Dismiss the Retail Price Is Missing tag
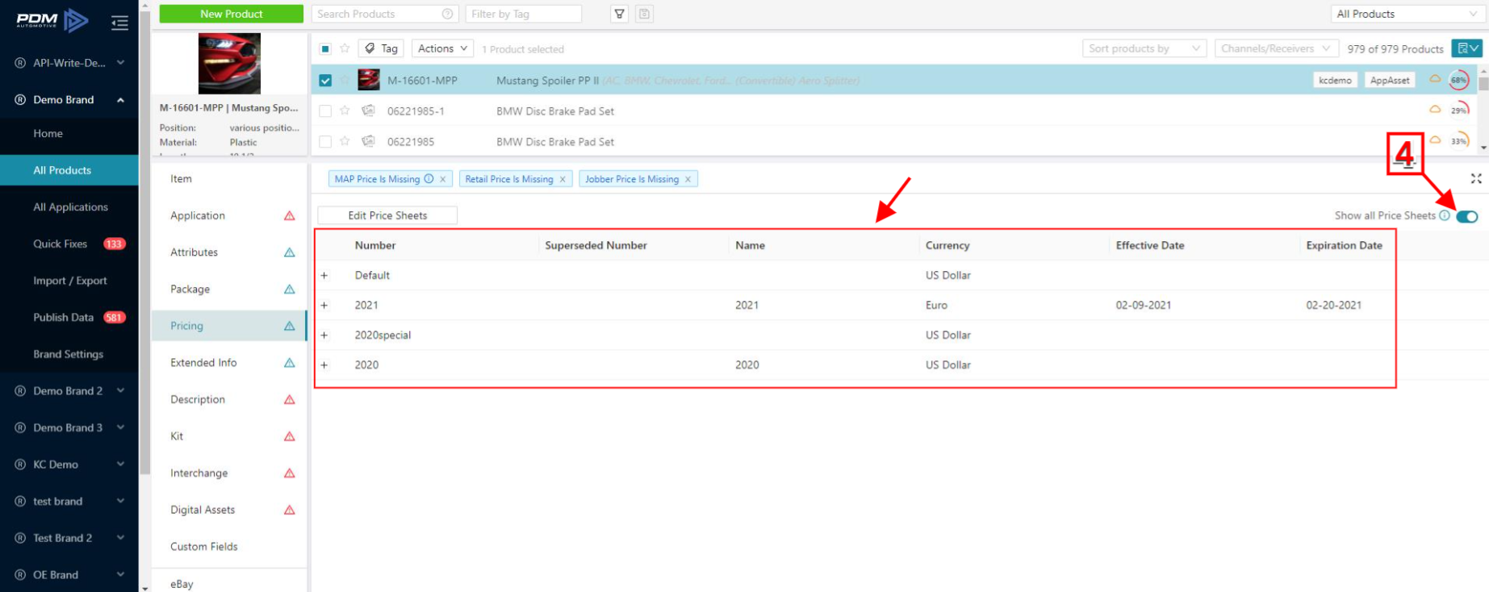Viewport: 1489px width, 592px height. pyautogui.click(x=563, y=179)
